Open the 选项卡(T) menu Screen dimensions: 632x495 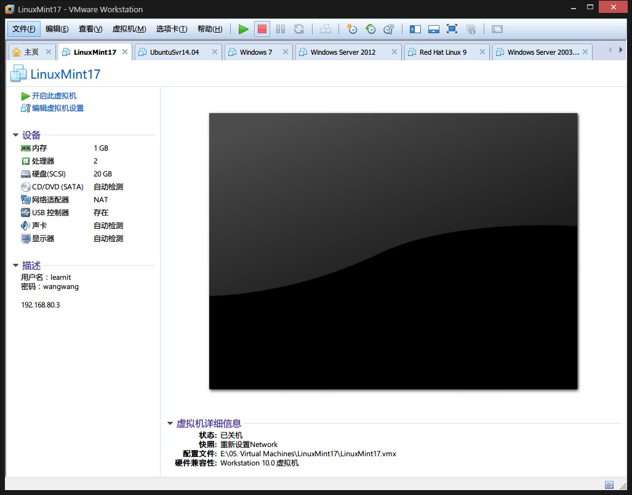(172, 29)
